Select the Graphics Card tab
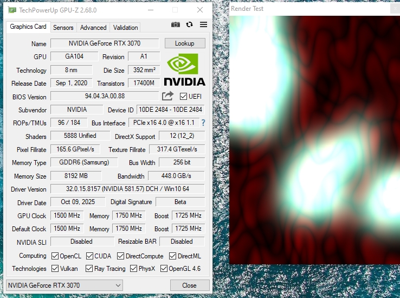This screenshot has height=298, width=400. [x=28, y=27]
